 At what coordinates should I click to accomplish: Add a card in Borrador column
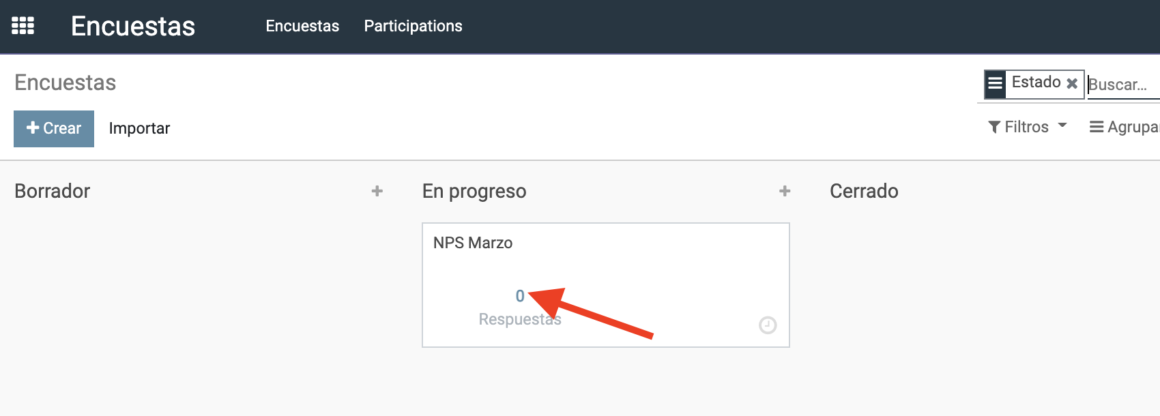377,192
